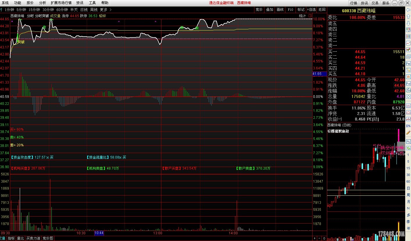
Task: Switch to 日线 chart tab
Action: click(x=84, y=10)
